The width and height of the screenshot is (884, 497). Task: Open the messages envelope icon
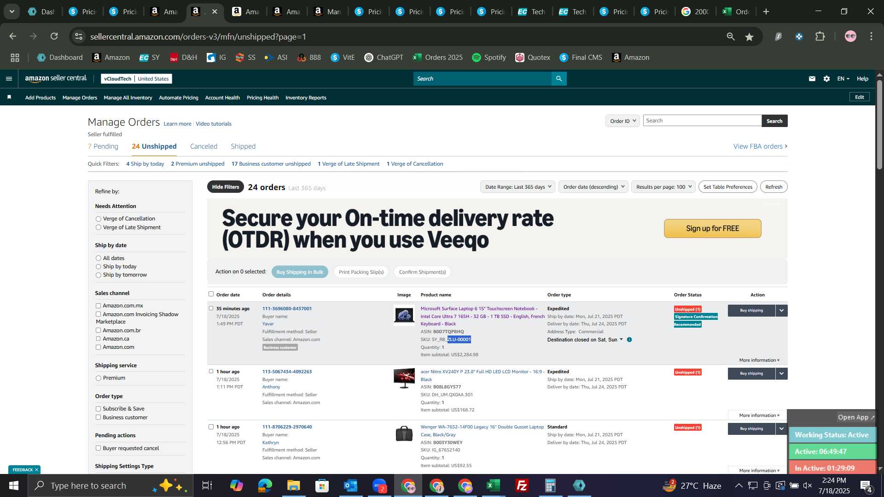click(812, 79)
